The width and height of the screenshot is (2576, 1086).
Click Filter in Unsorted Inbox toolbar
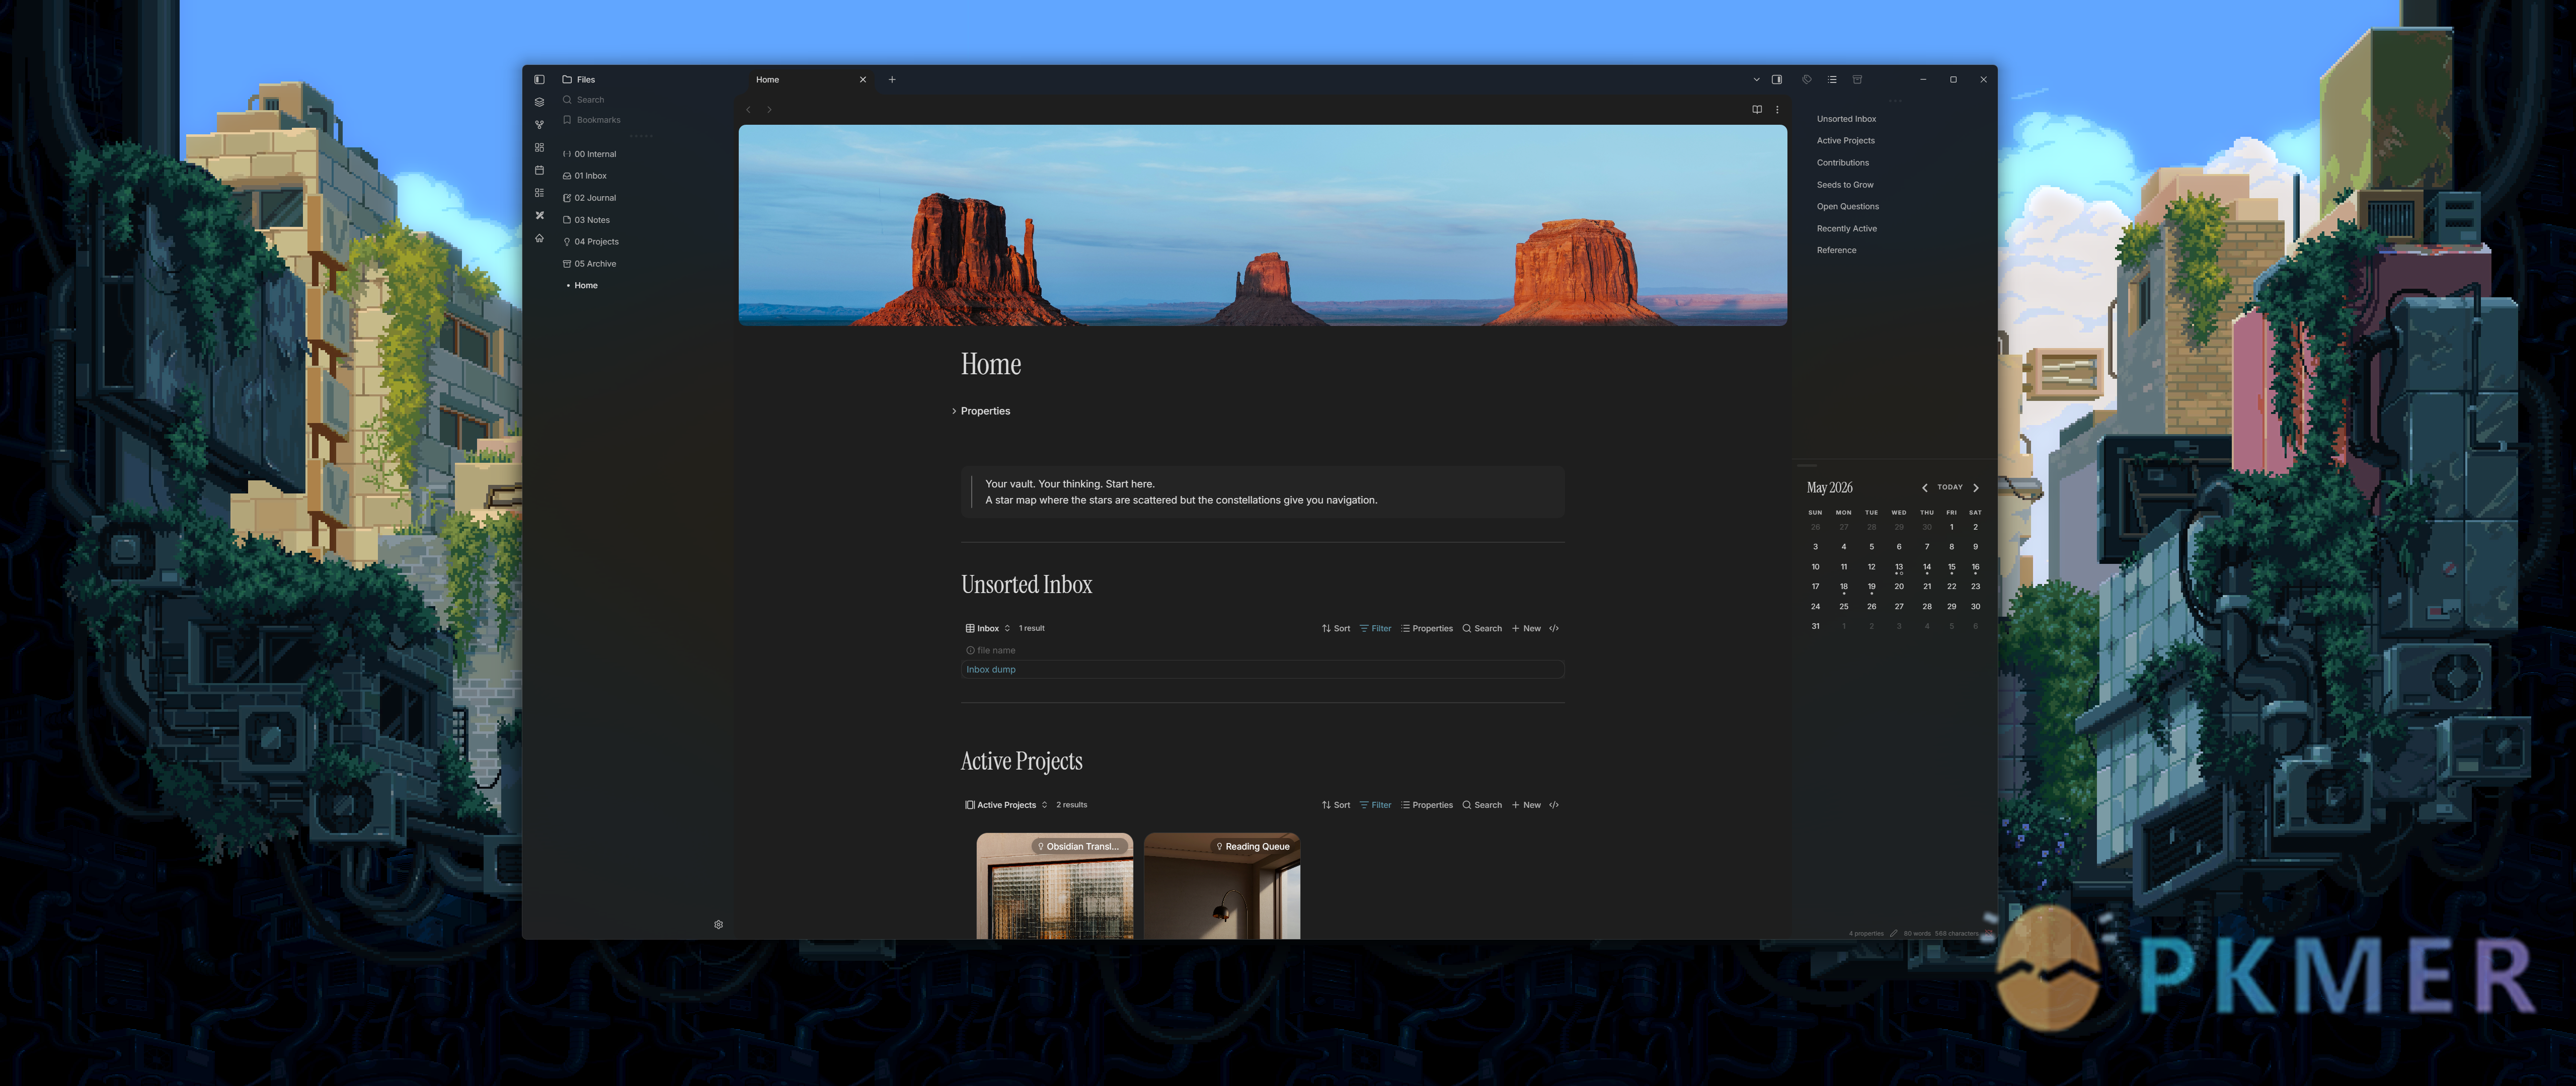point(1375,629)
